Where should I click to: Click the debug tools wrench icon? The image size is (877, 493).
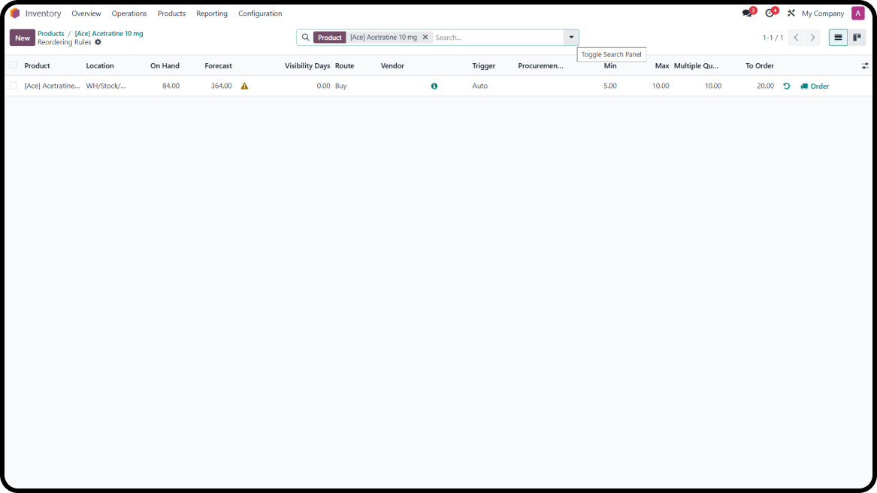coord(791,14)
